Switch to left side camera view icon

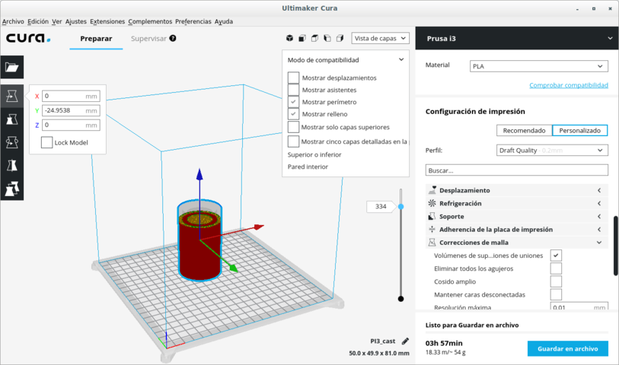[x=327, y=38]
